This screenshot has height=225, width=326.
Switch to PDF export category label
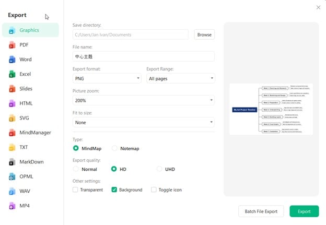point(24,45)
